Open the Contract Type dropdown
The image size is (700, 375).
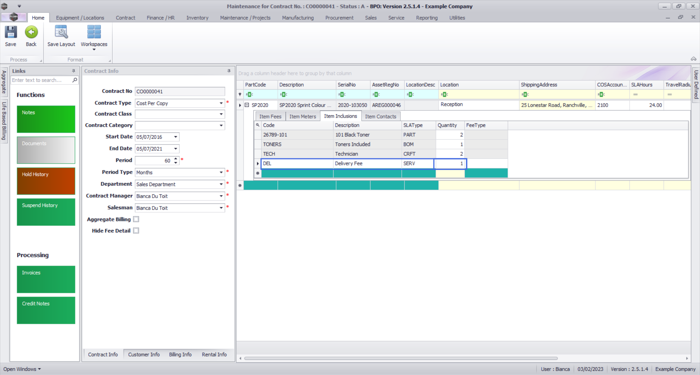[221, 103]
